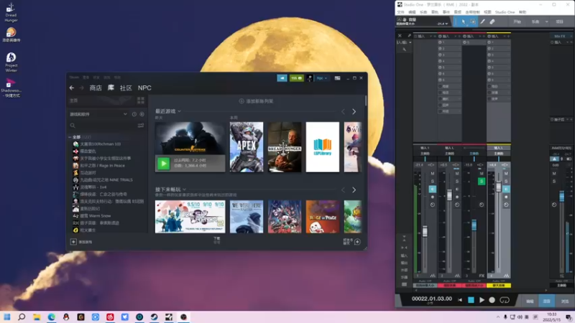Click the channel 1 volume fader

tap(425, 231)
